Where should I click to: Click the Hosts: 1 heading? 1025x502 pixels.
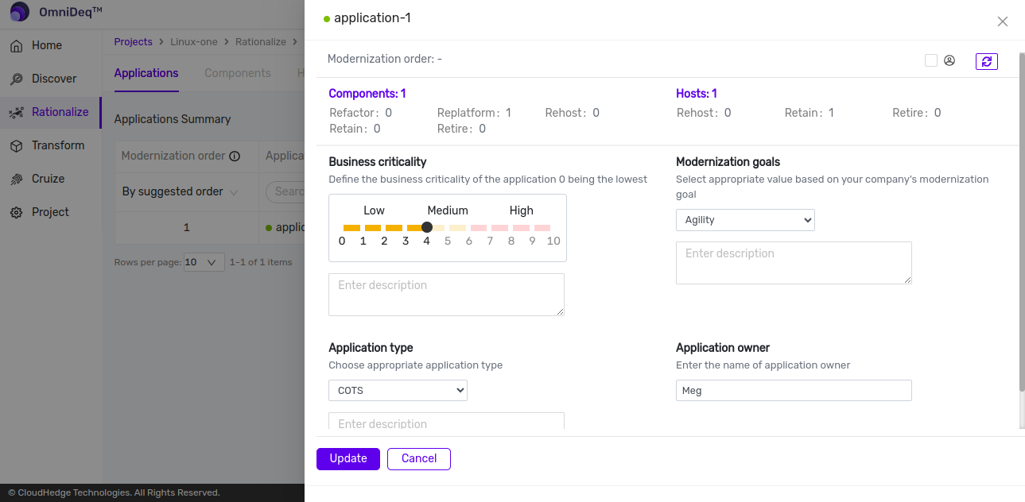697,94
